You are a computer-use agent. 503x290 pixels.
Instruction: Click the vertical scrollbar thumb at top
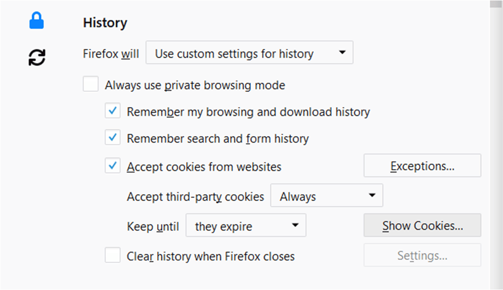[496, 4]
